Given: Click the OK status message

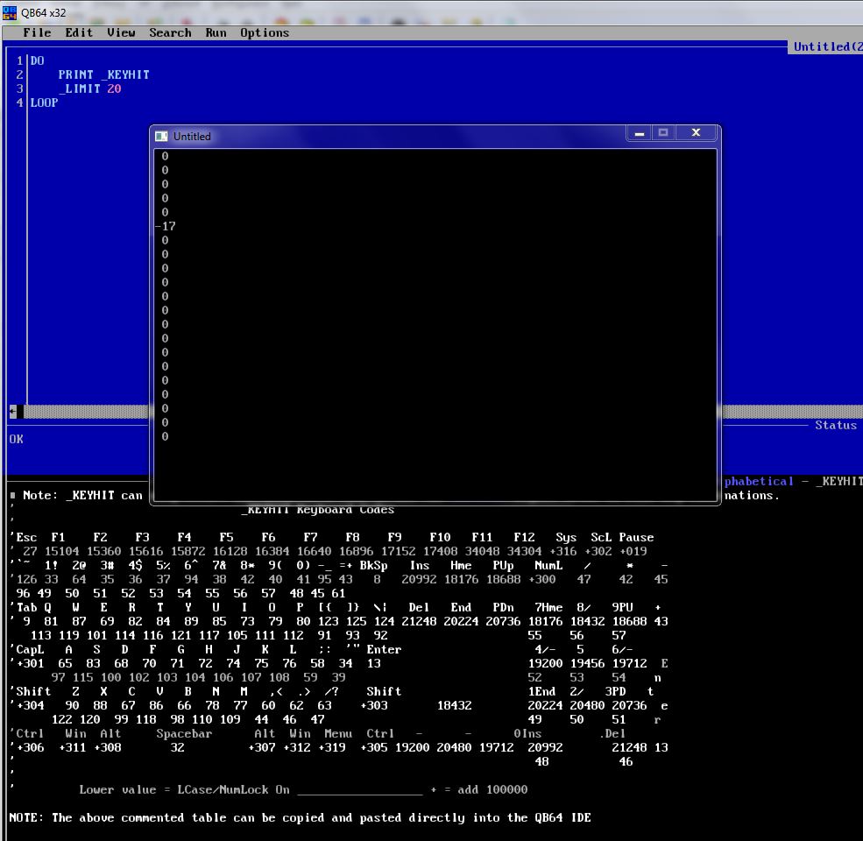Looking at the screenshot, I should point(17,439).
